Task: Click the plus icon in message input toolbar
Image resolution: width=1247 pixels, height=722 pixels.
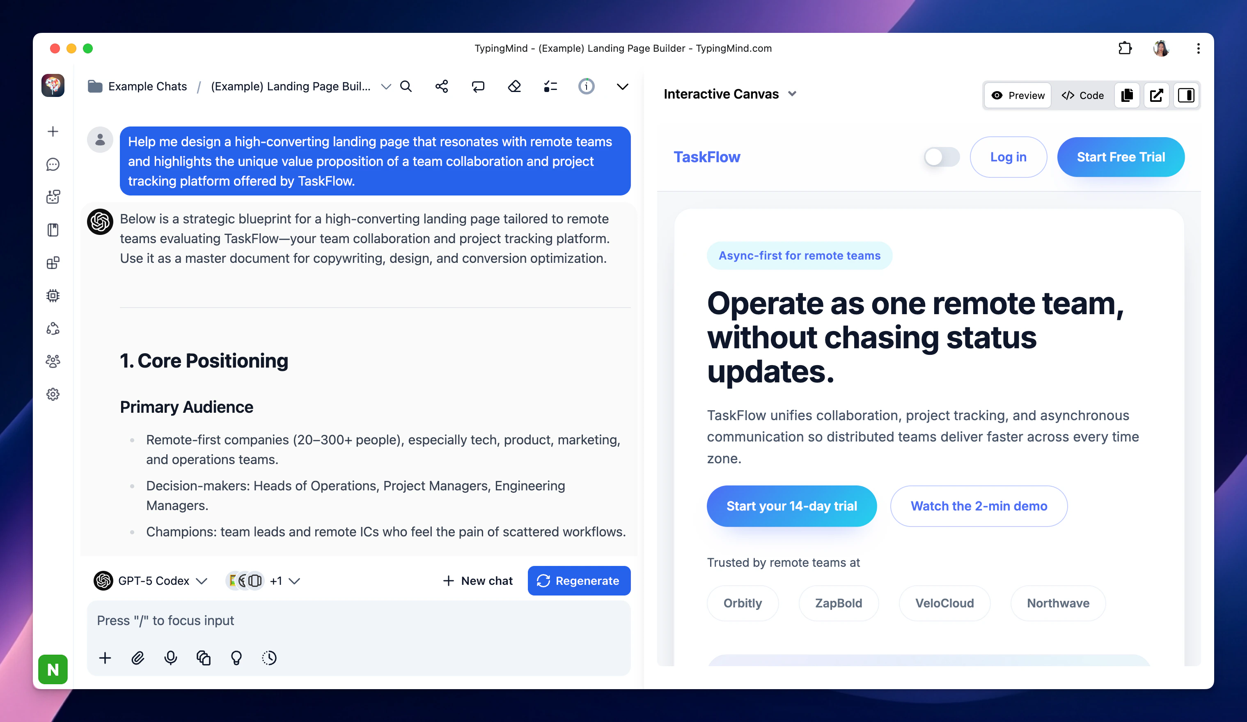Action: (105, 658)
